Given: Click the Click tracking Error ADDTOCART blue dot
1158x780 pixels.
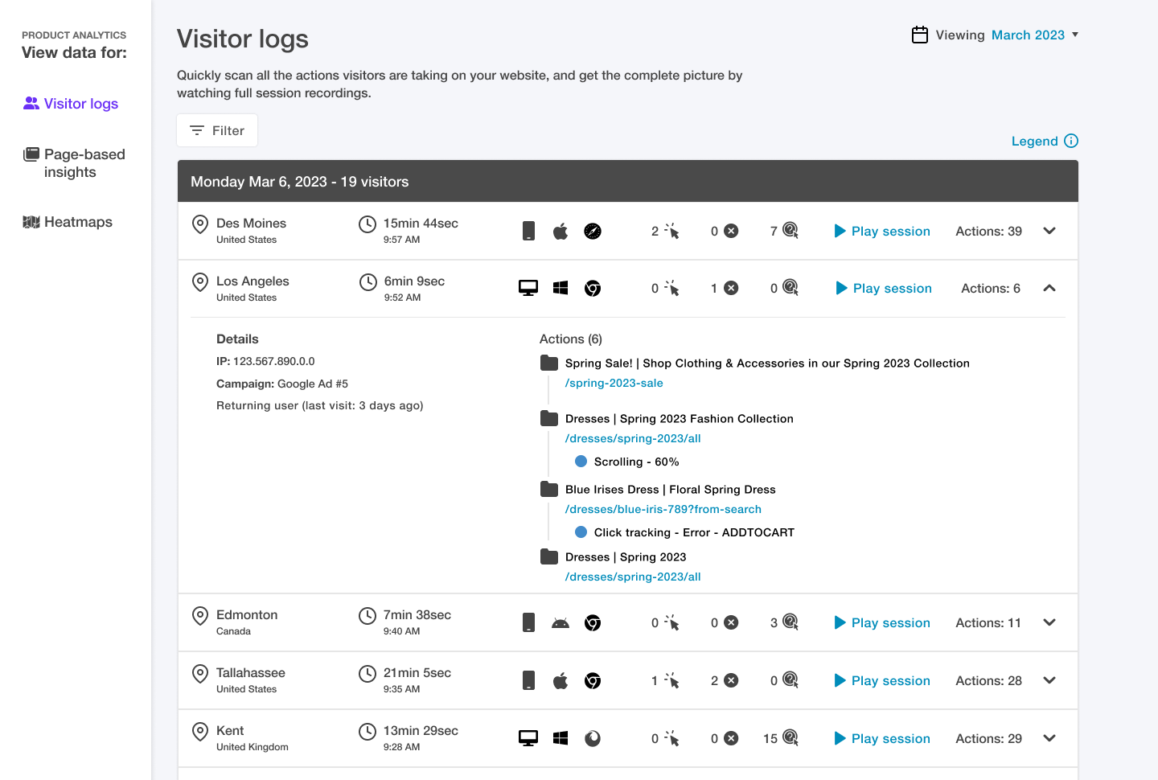Looking at the screenshot, I should tap(581, 532).
